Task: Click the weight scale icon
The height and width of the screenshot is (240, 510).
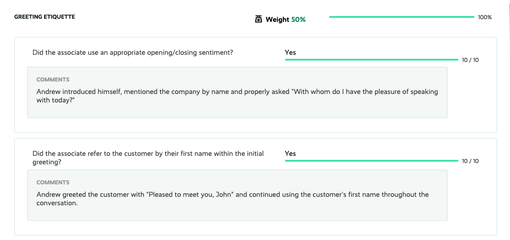Action: tap(258, 19)
